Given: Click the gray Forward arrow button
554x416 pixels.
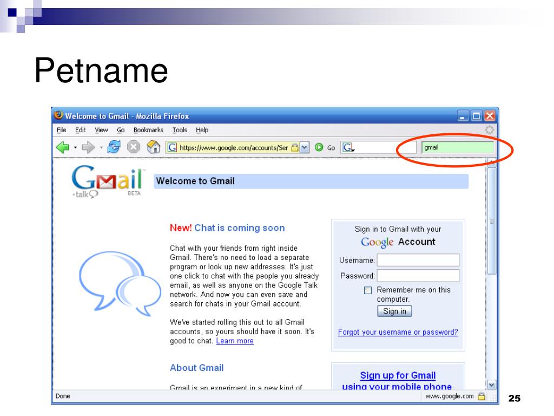Looking at the screenshot, I should tap(88, 147).
